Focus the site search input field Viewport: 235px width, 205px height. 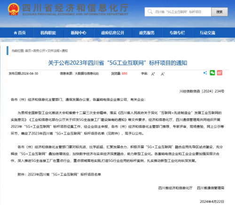[178, 12]
